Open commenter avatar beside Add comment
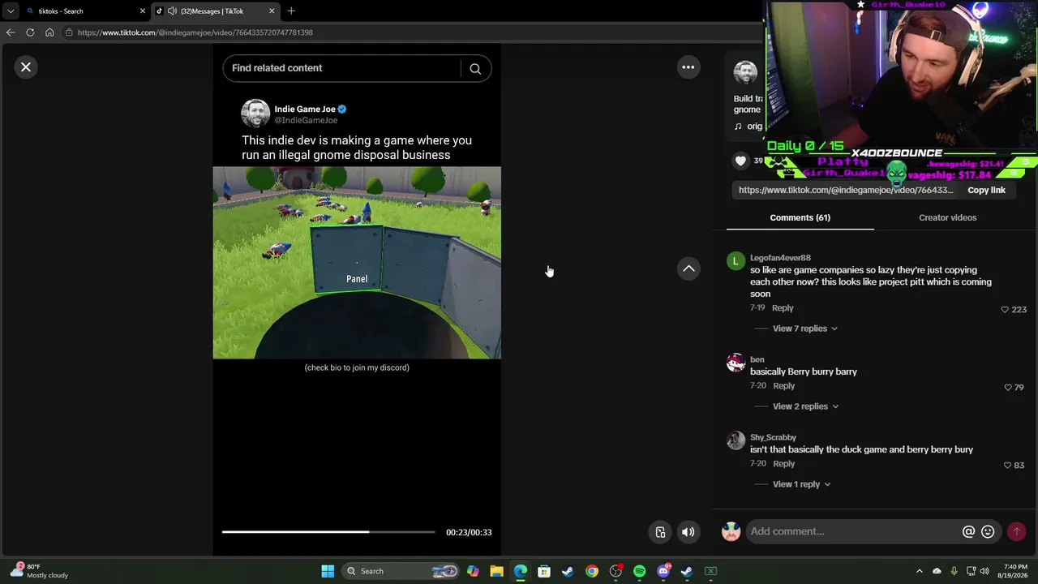This screenshot has height=584, width=1038. pos(731,531)
